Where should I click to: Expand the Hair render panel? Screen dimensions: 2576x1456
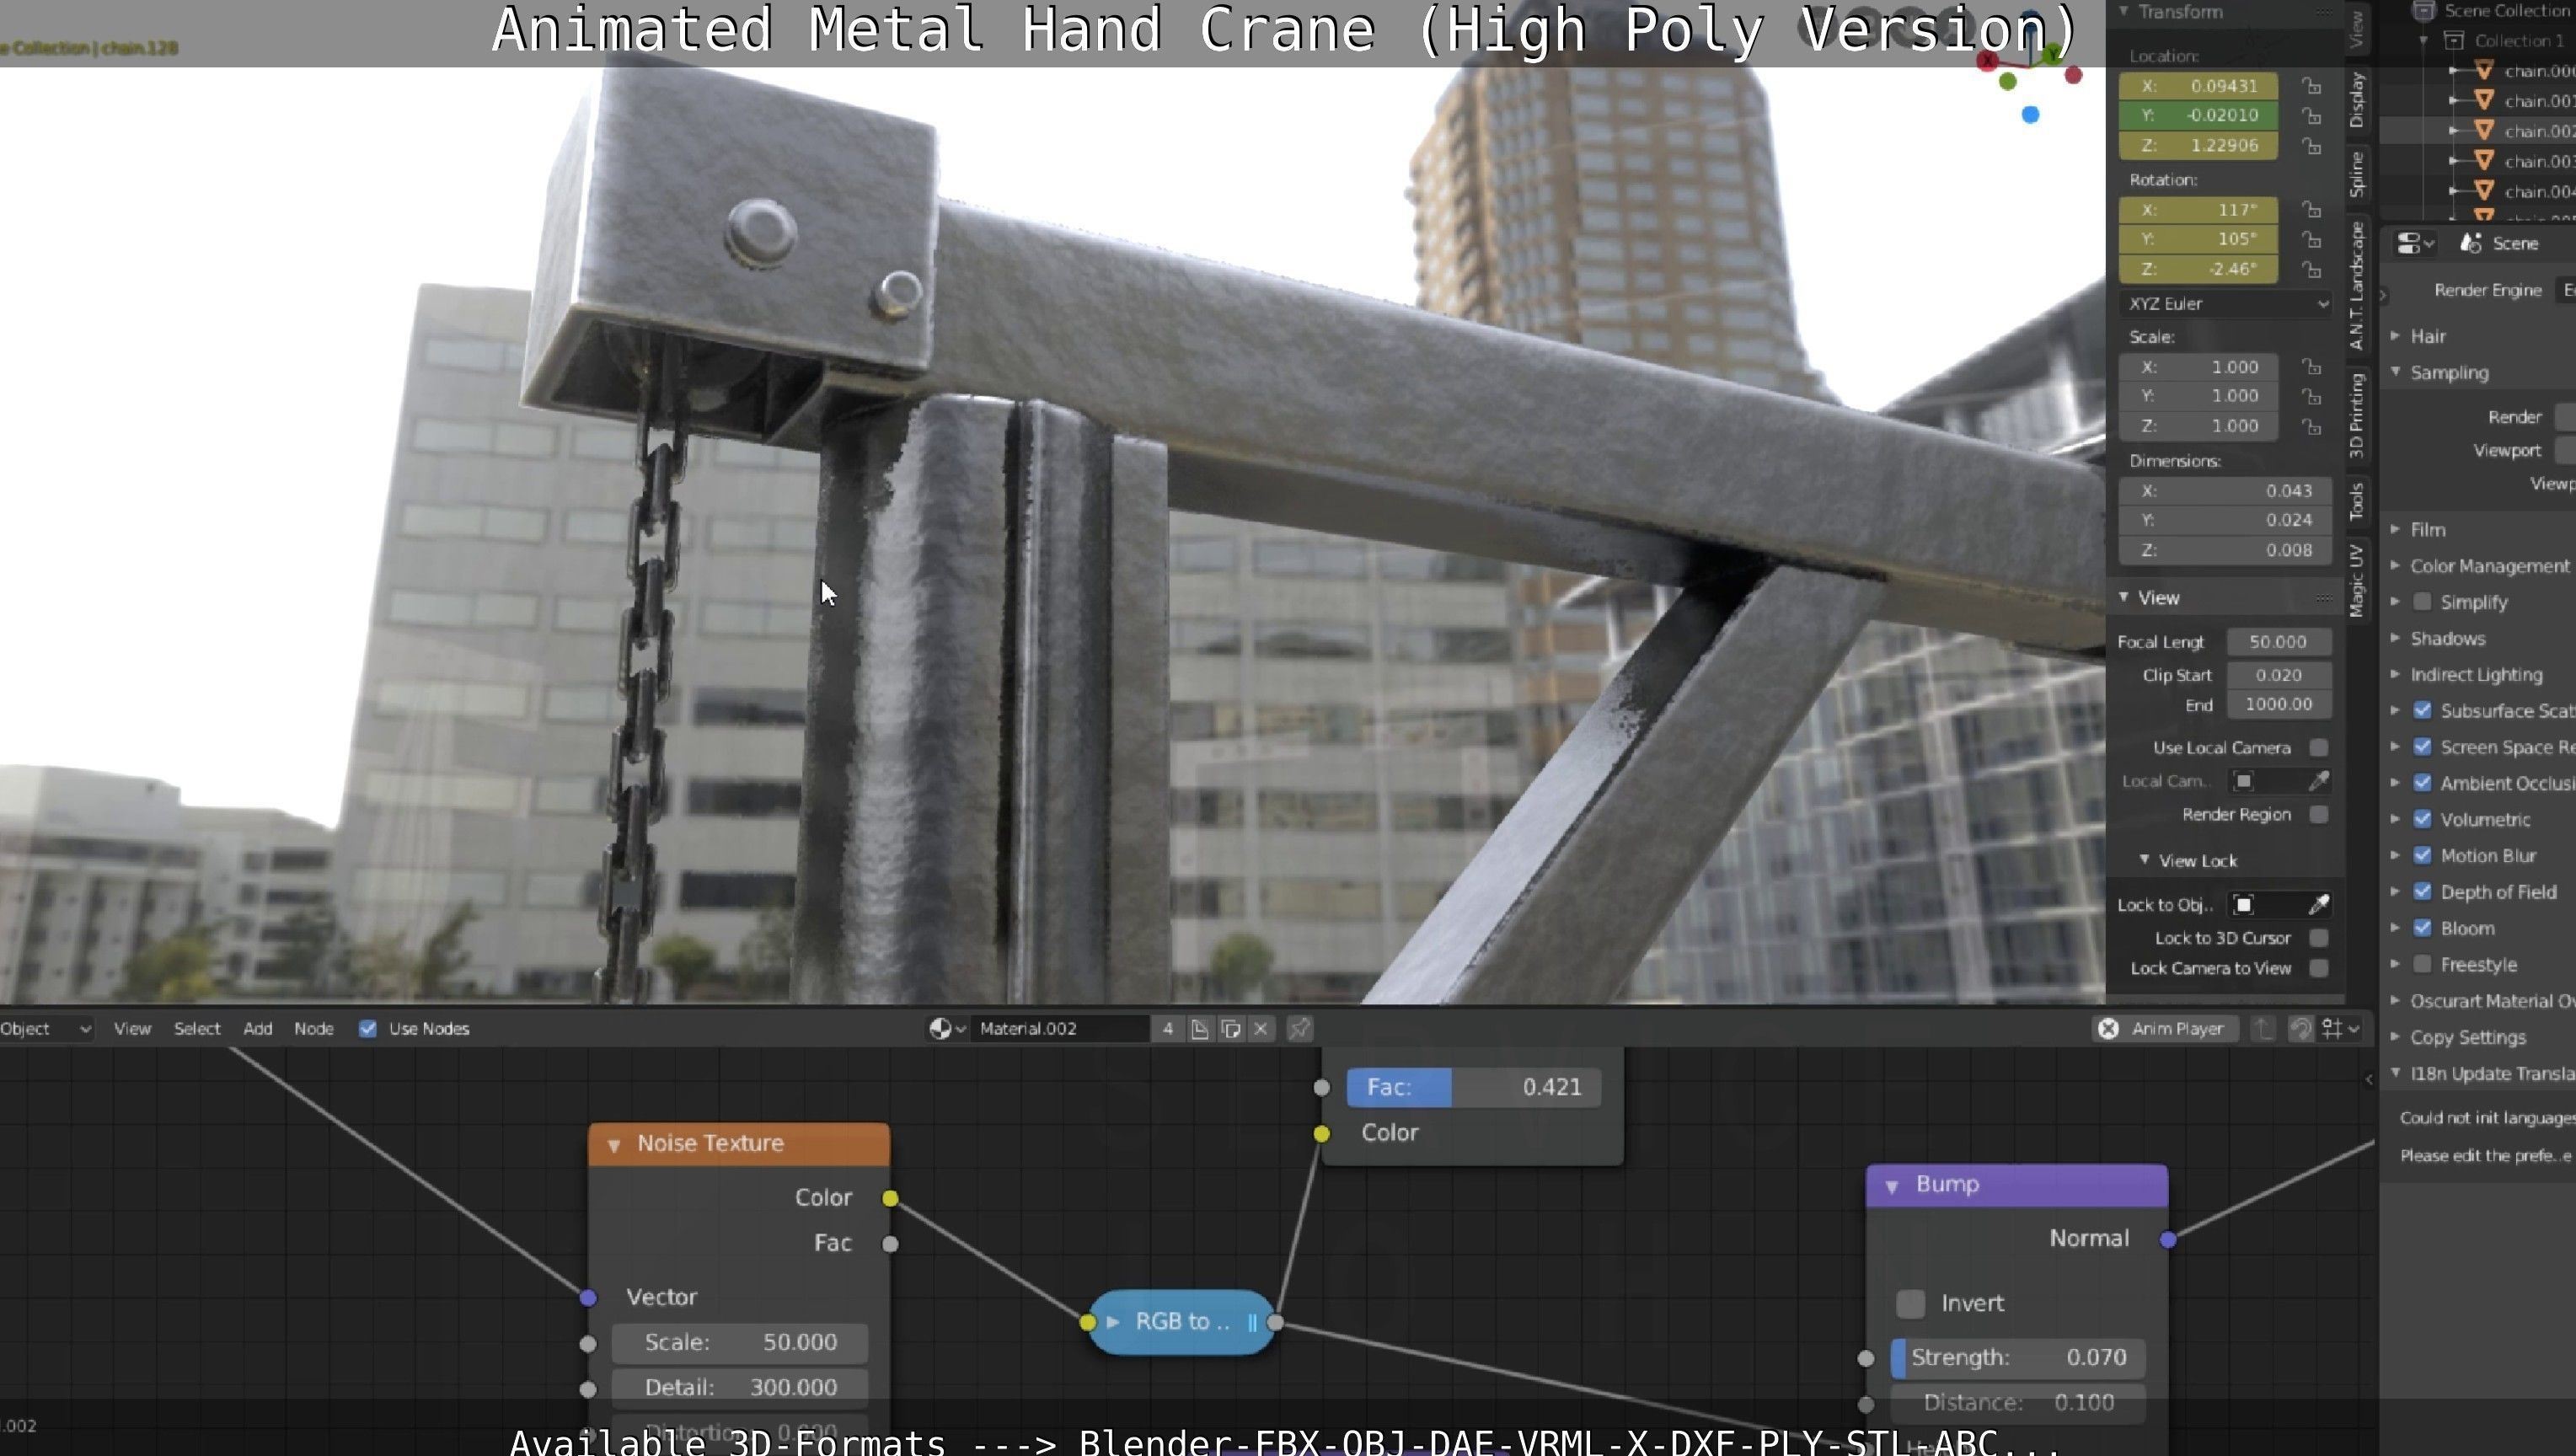coord(2395,336)
